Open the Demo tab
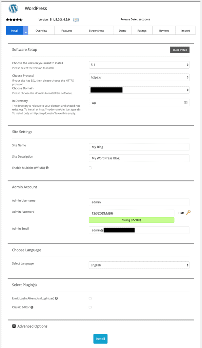Viewport: 202px width, 348px height. (123, 31)
